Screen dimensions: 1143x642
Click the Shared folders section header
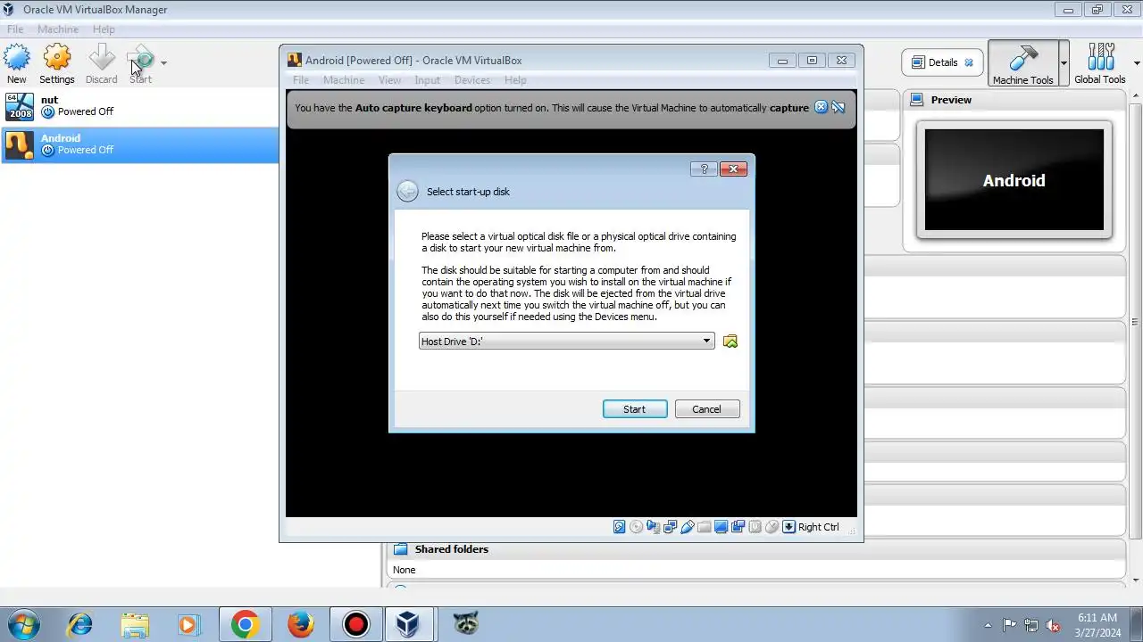pyautogui.click(x=757, y=549)
